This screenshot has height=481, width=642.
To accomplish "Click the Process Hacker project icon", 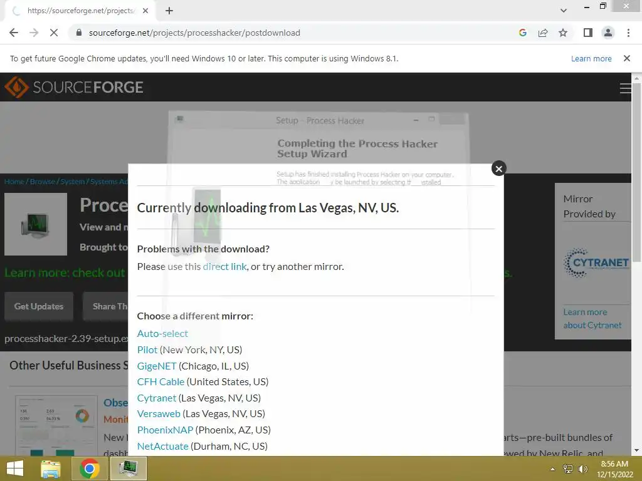I will (36, 224).
